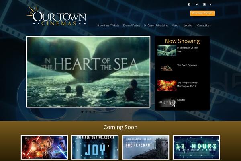Open the Hunger Games Mockingjay thumbnail
241x161 pixels.
click(x=167, y=85)
